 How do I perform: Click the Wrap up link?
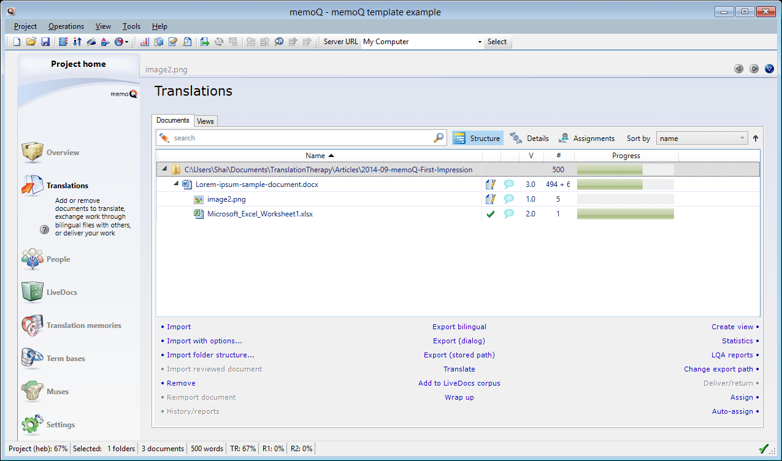pos(459,397)
